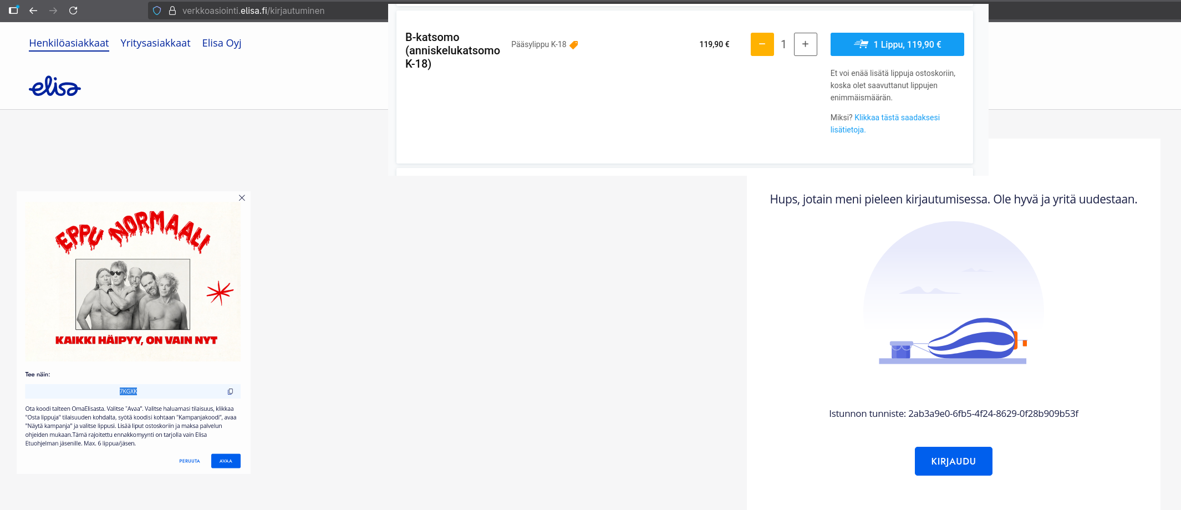
Task: Click the 119,90 € price text
Action: pyautogui.click(x=714, y=44)
